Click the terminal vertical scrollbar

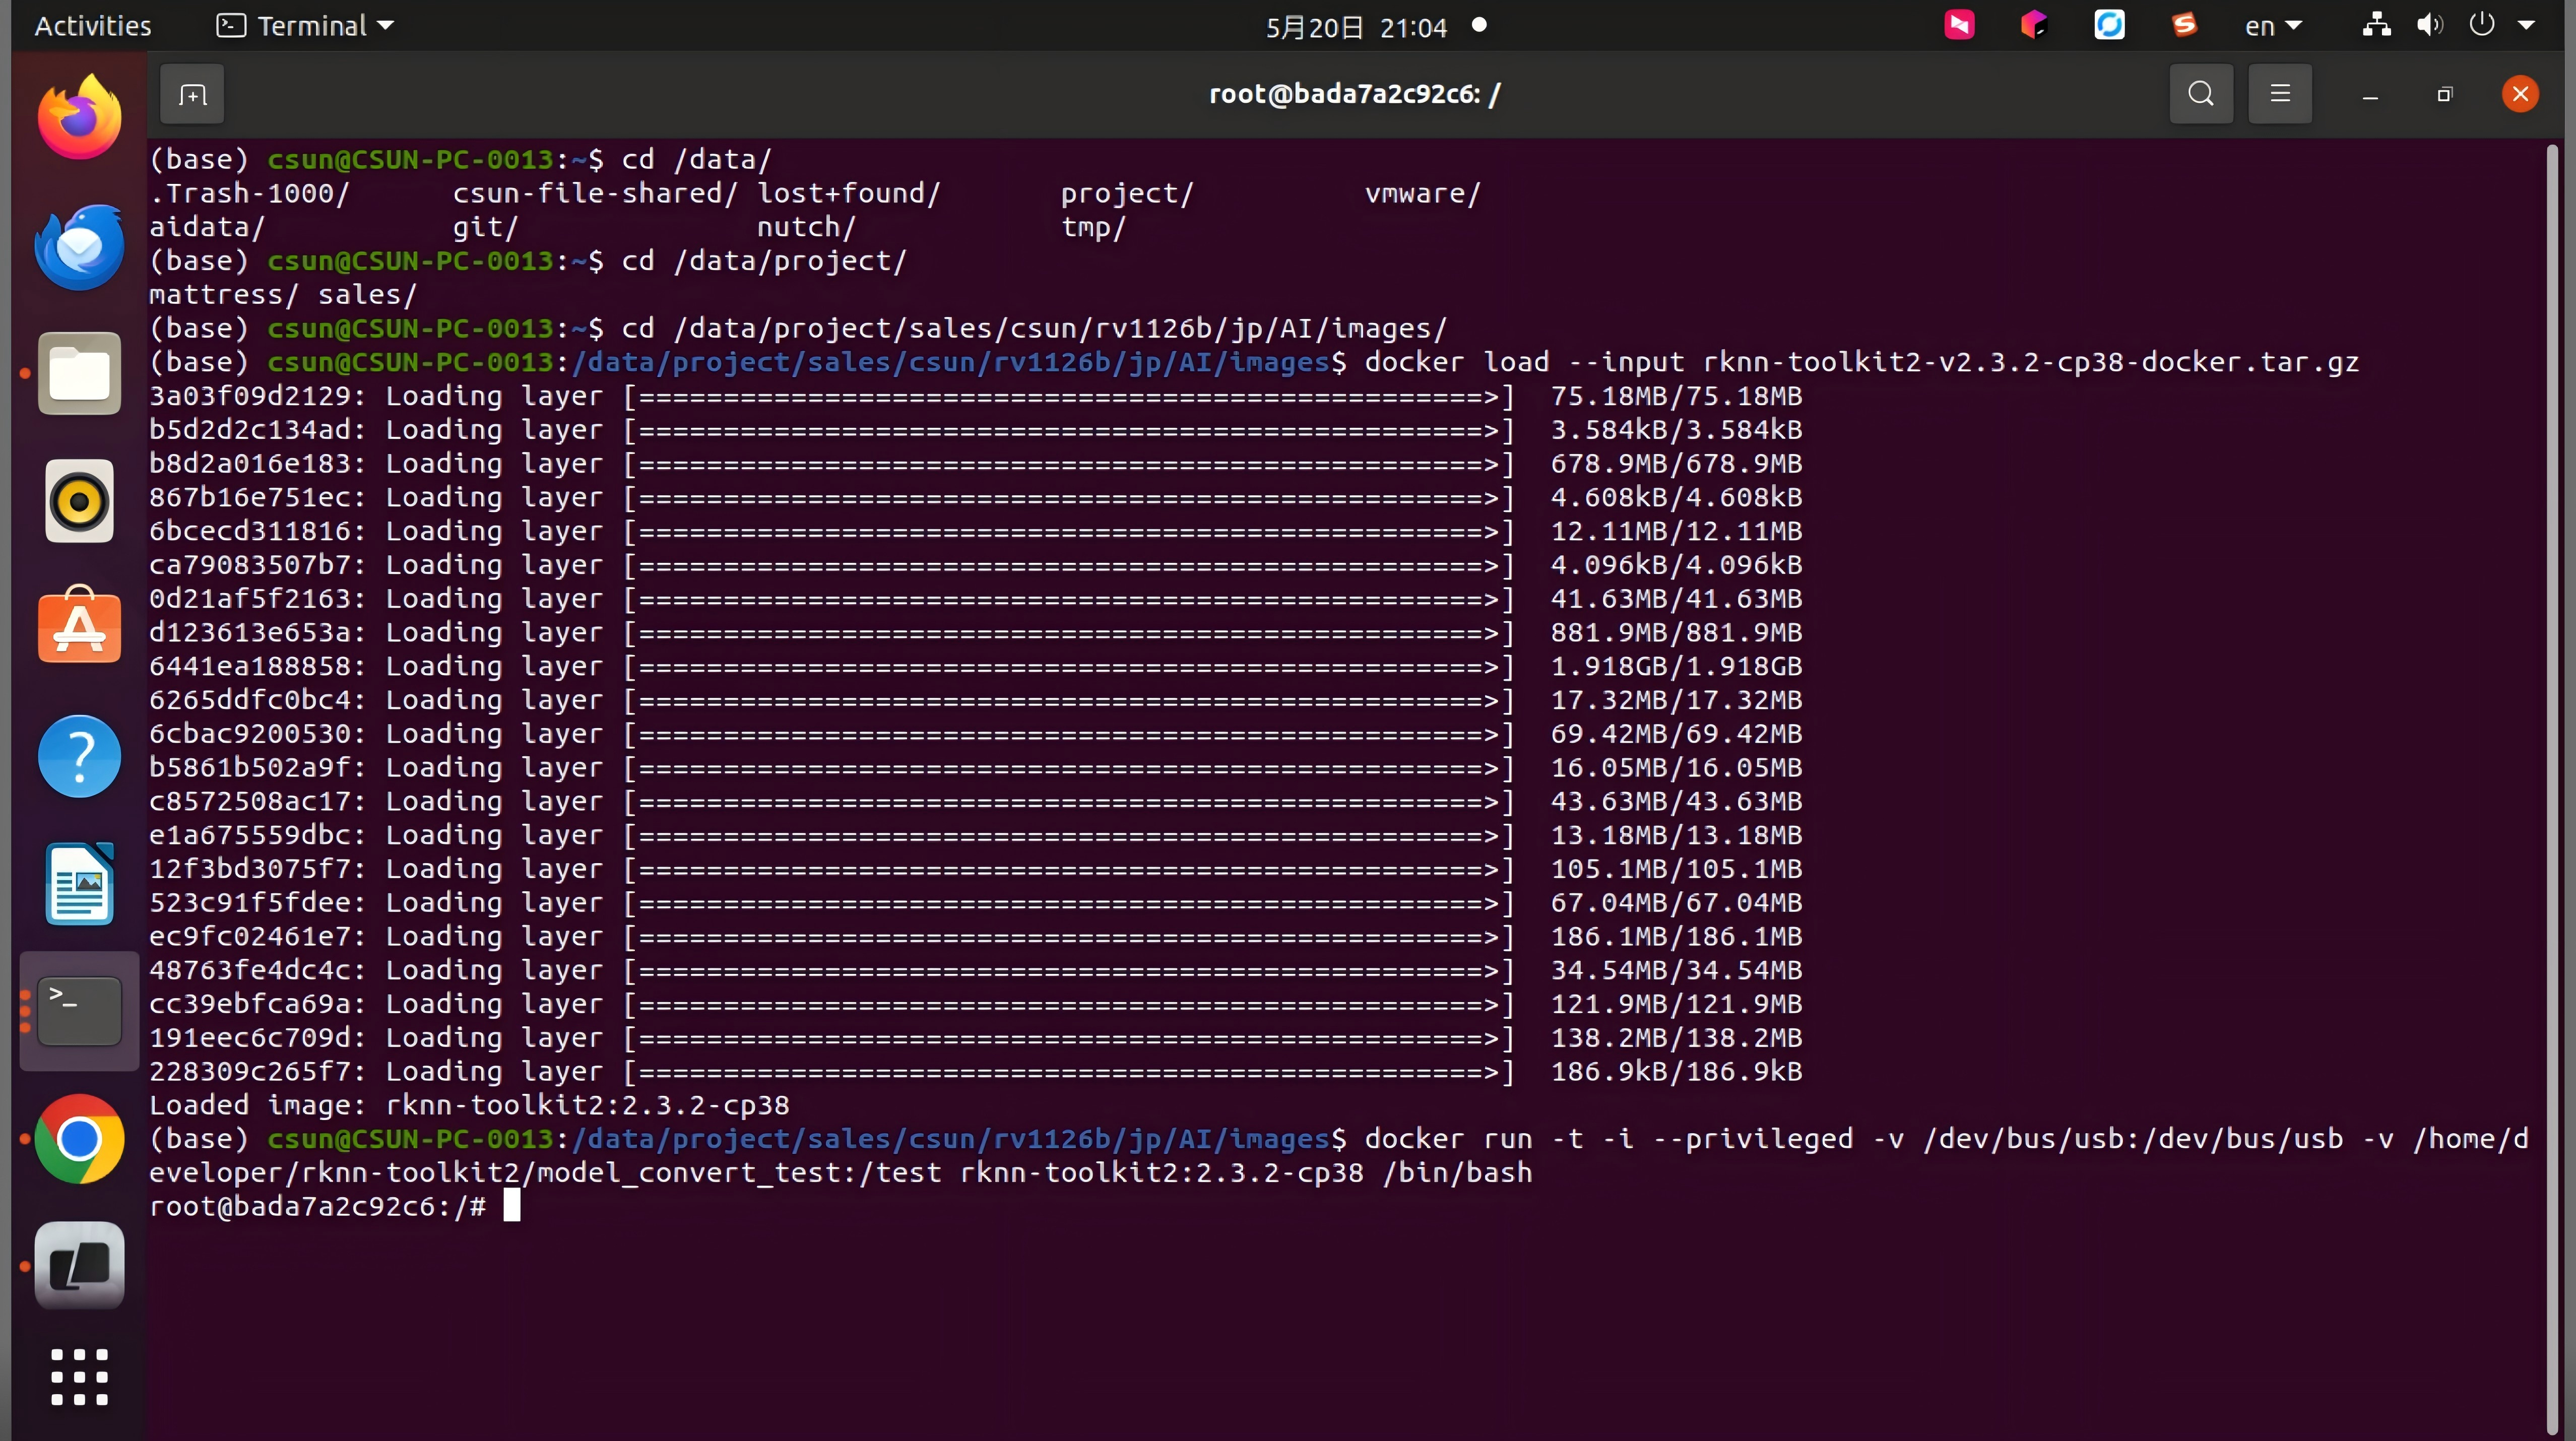click(x=2552, y=790)
